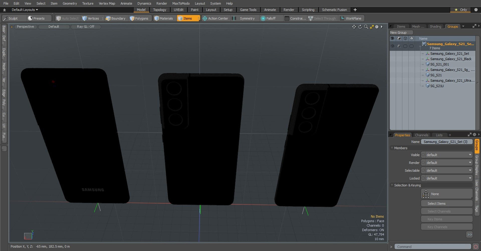Toggle the selectable checkbox in group row
The height and width of the screenshot is (251, 481).
[x=405, y=46]
